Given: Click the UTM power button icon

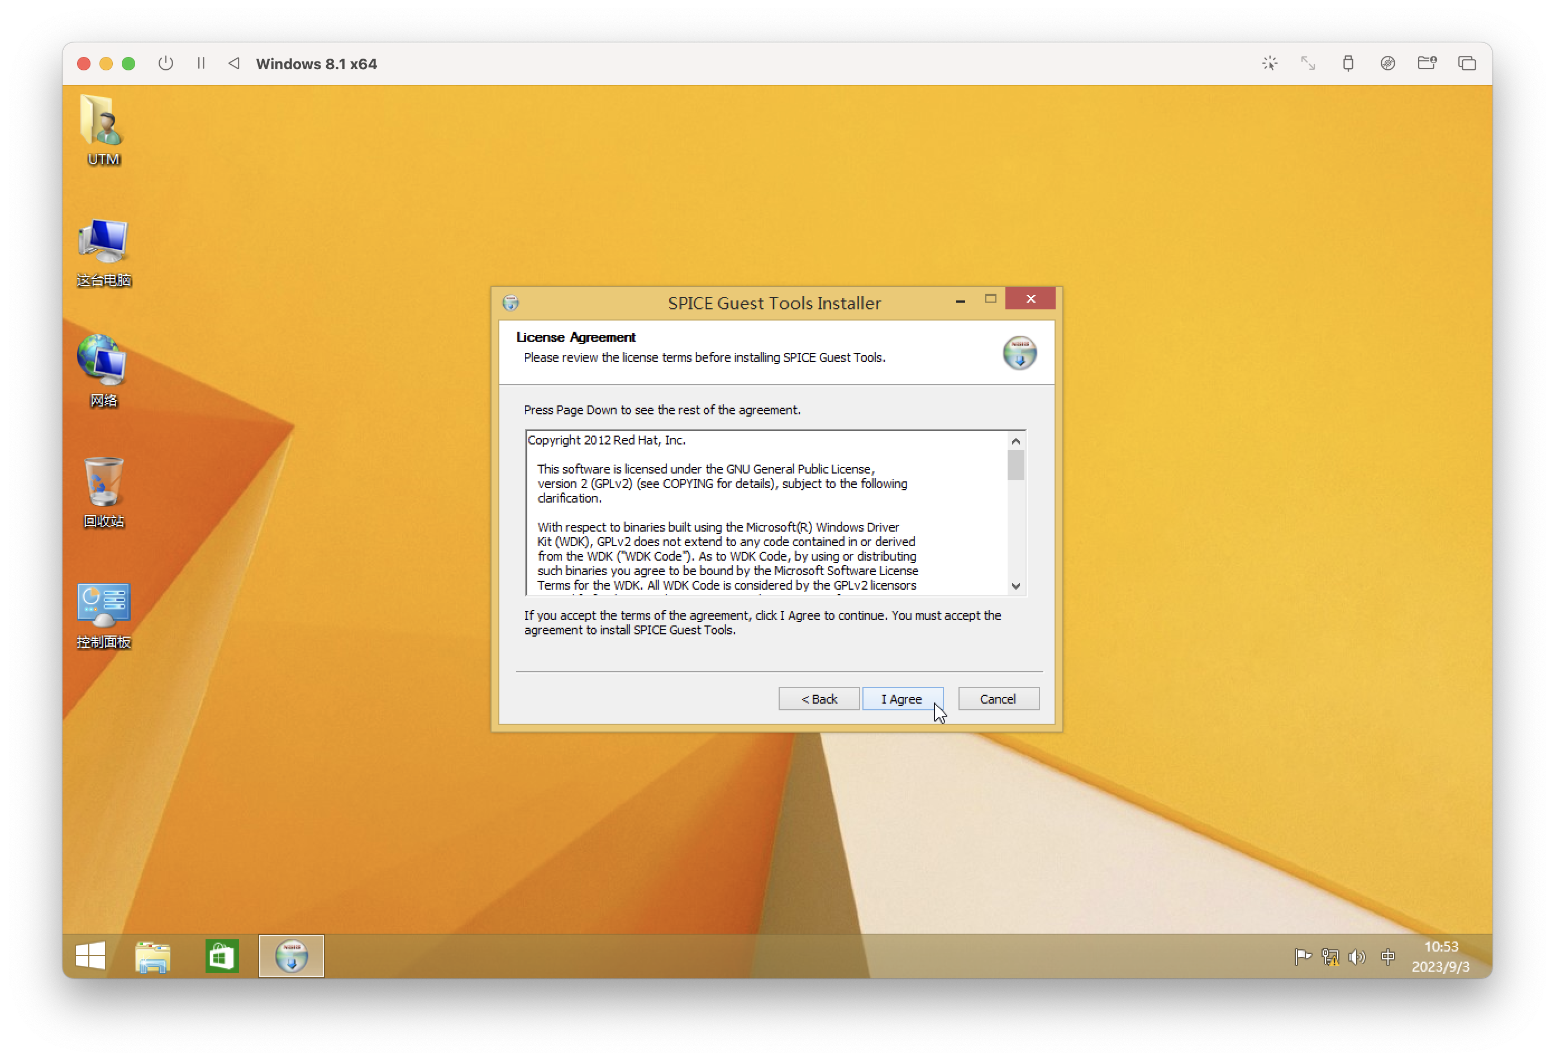Looking at the screenshot, I should (x=165, y=63).
